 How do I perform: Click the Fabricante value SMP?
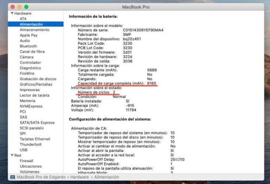(x=127, y=35)
